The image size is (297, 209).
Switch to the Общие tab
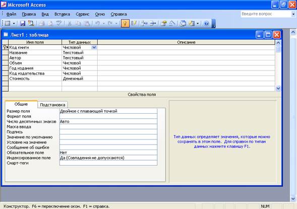(21, 104)
